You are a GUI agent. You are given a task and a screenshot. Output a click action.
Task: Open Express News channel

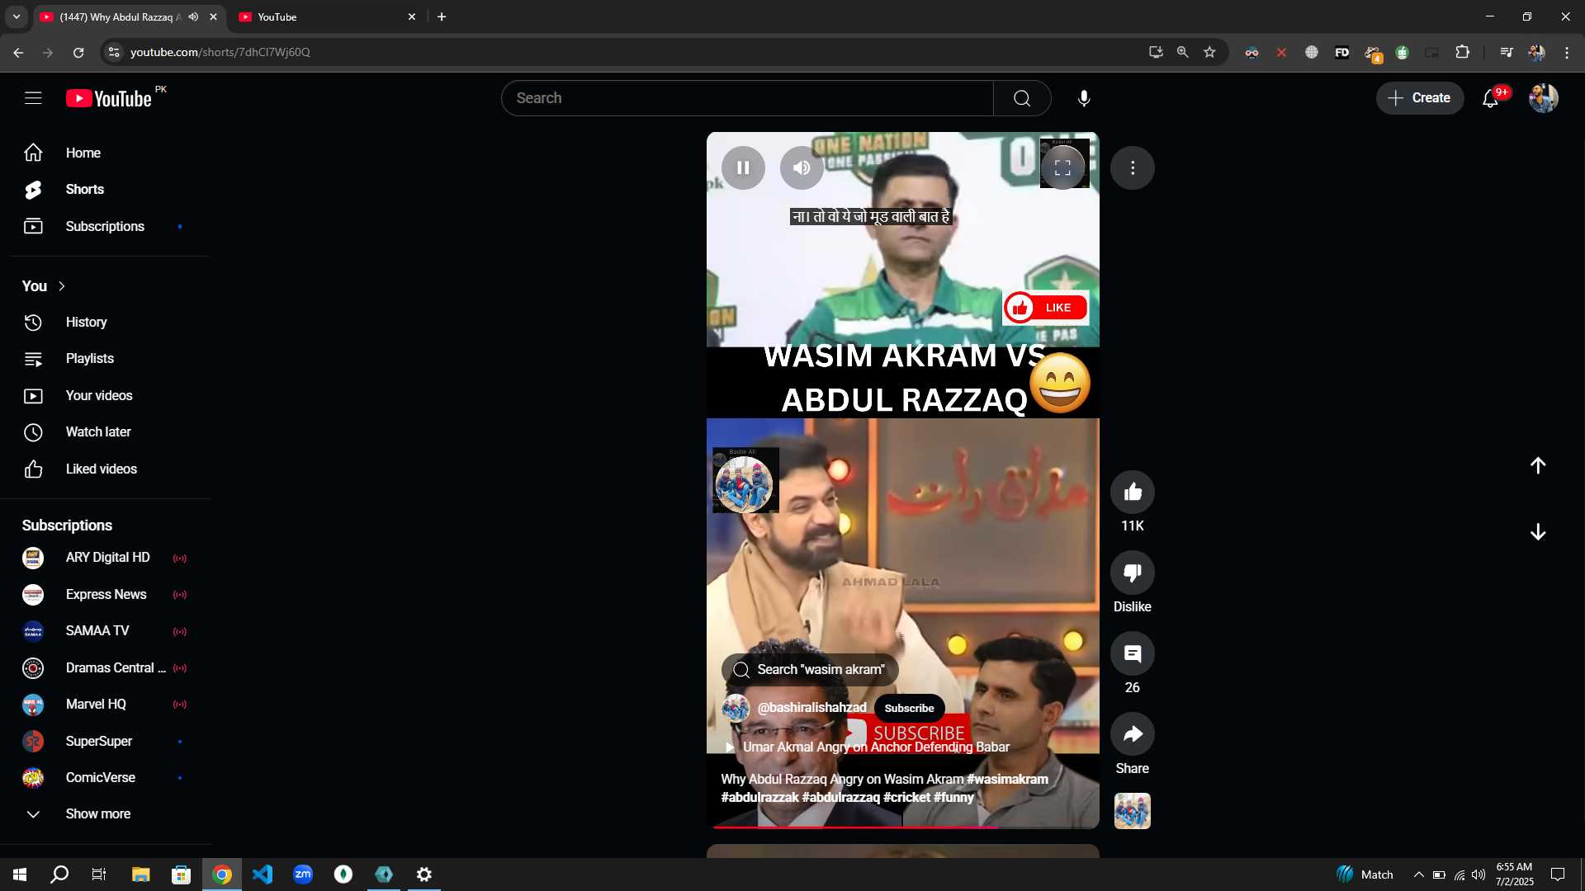(x=105, y=595)
